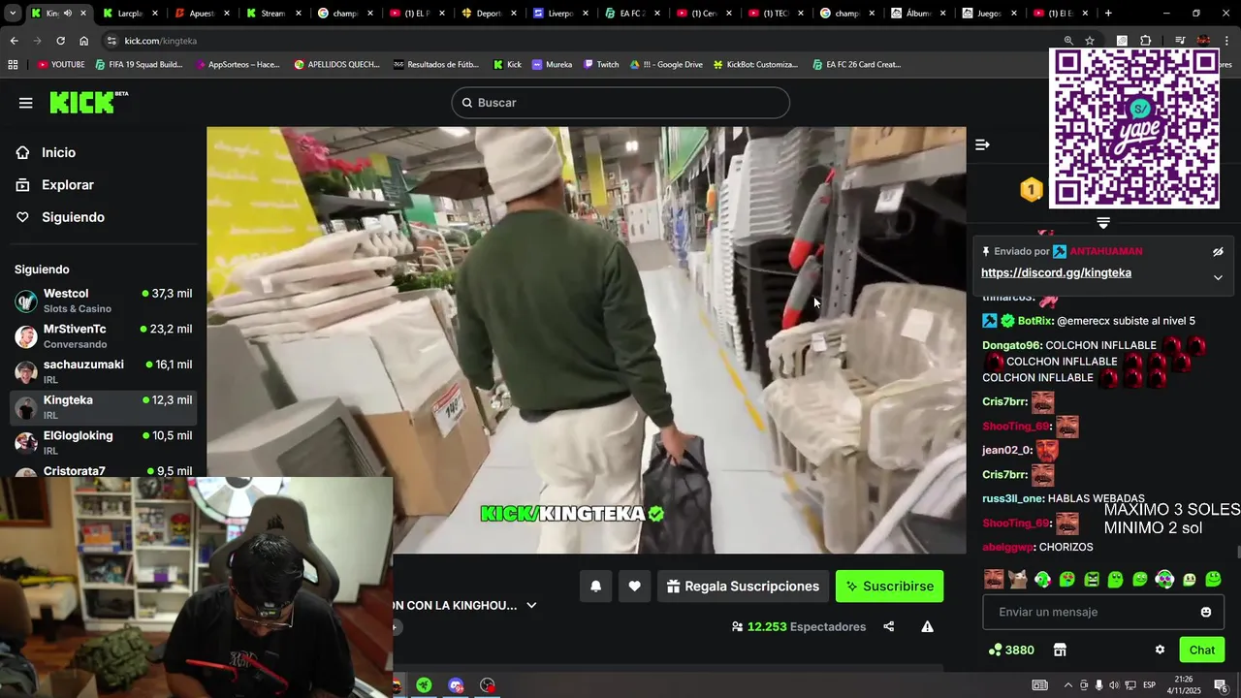Open the browser extensions puzzle icon
The image size is (1241, 698).
coord(1145,41)
